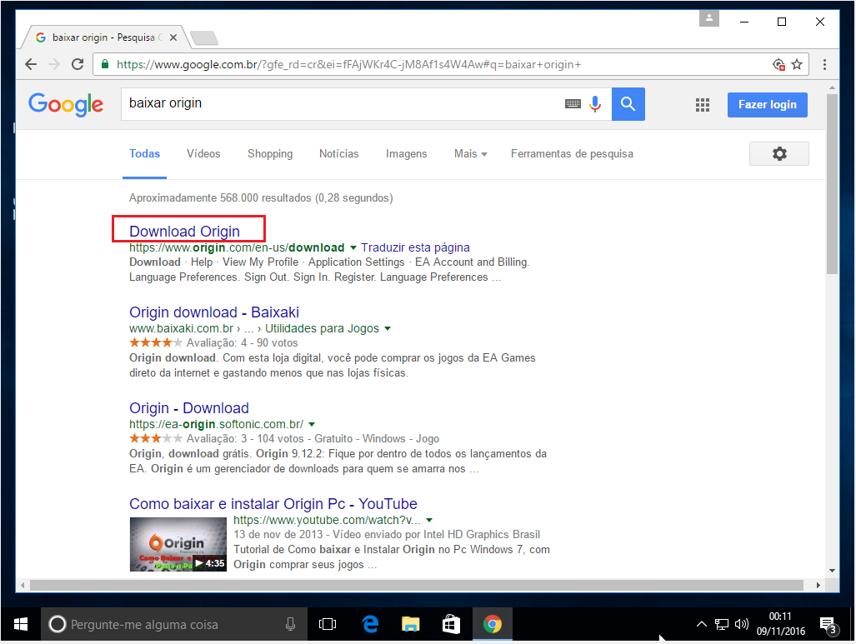Click the address bar URL
The image size is (856, 644).
(348, 64)
